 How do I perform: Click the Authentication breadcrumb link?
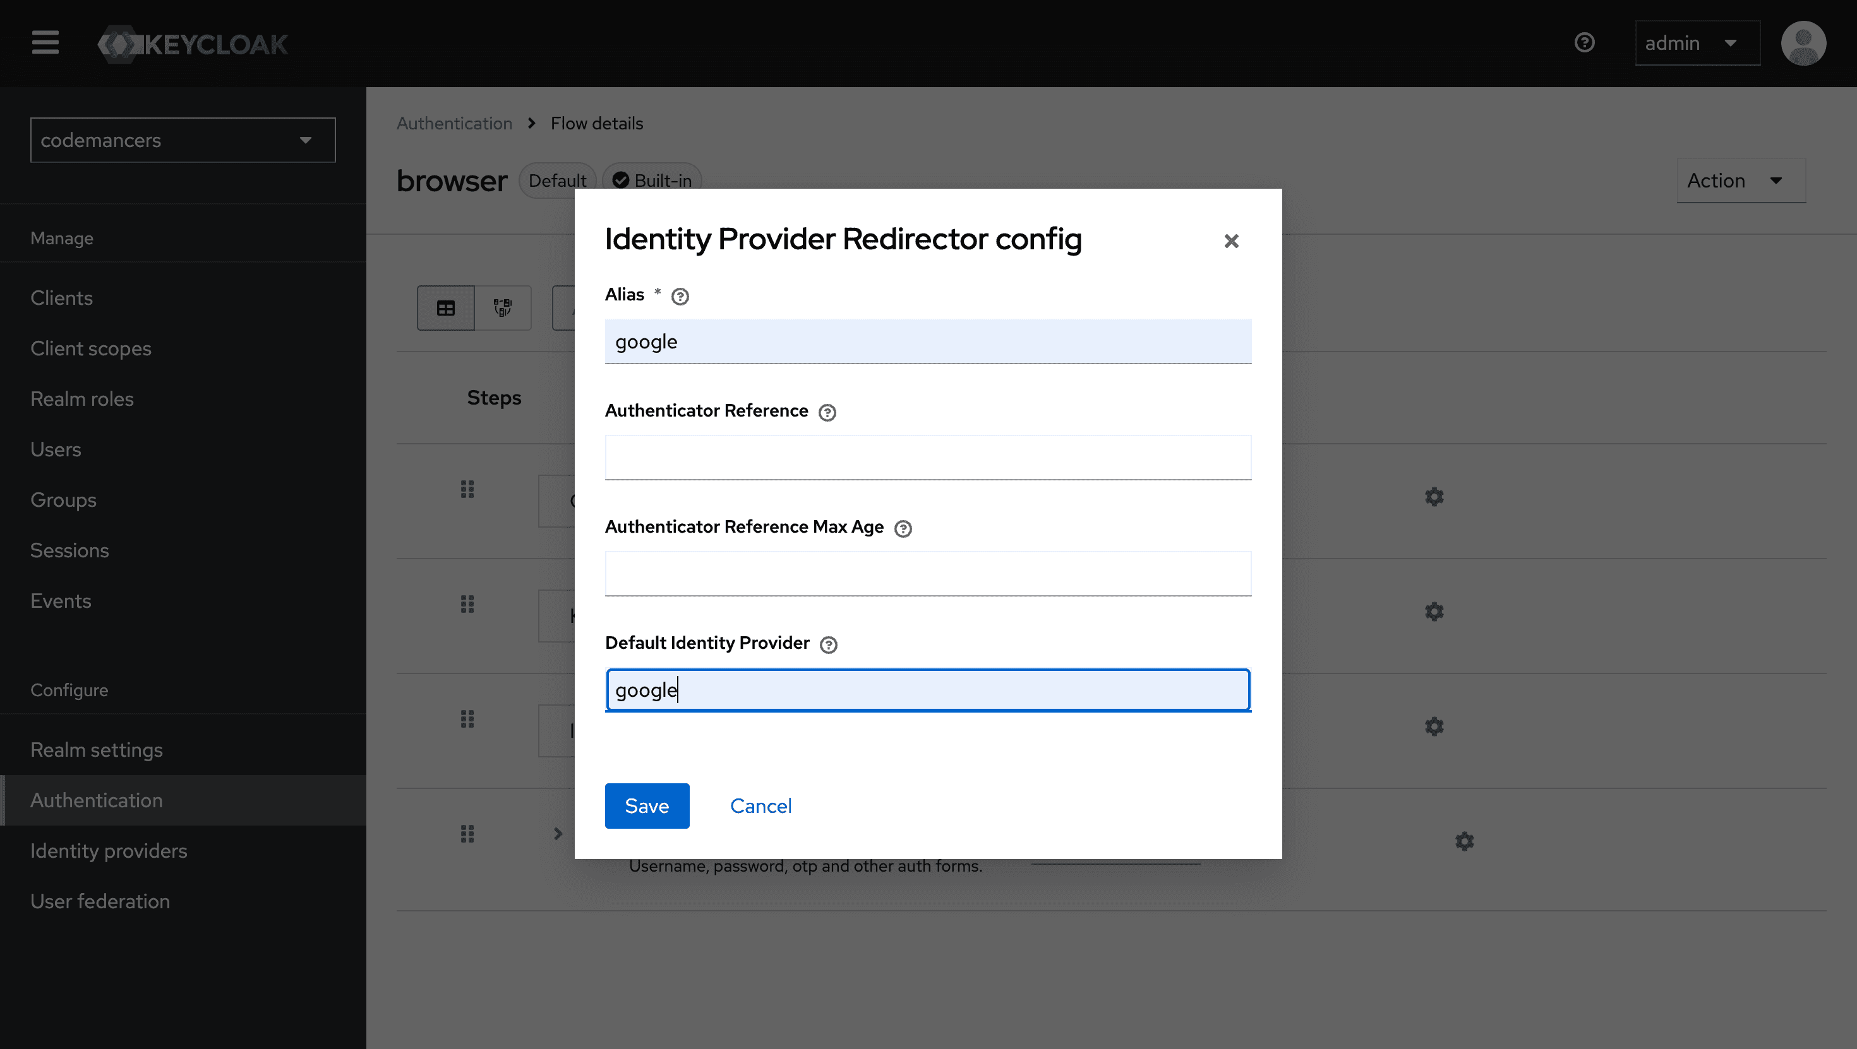[454, 123]
